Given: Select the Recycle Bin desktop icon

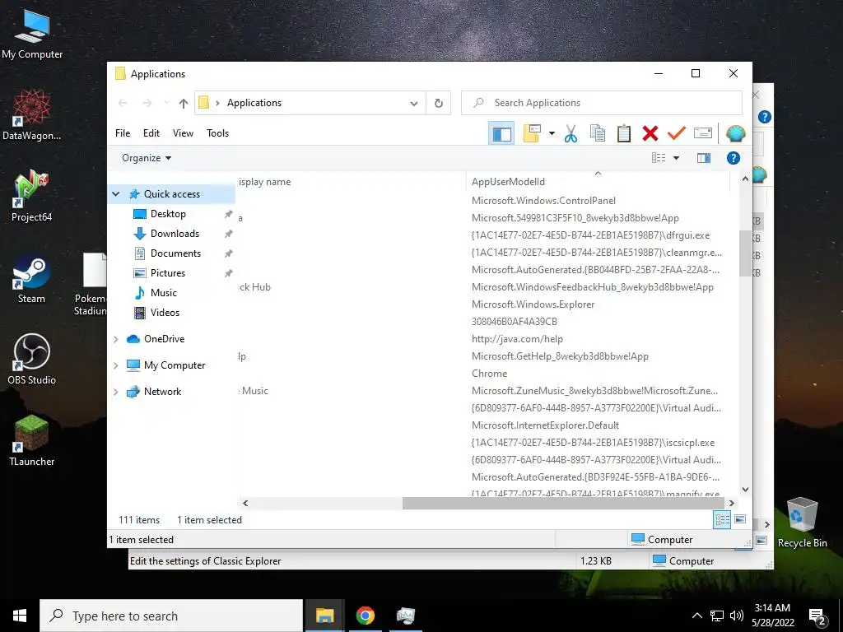Looking at the screenshot, I should coord(802,523).
